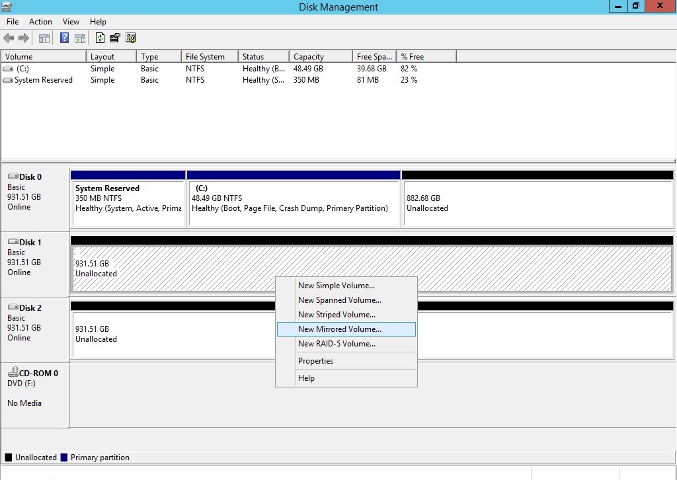Open the Properties toolbar icon

116,38
